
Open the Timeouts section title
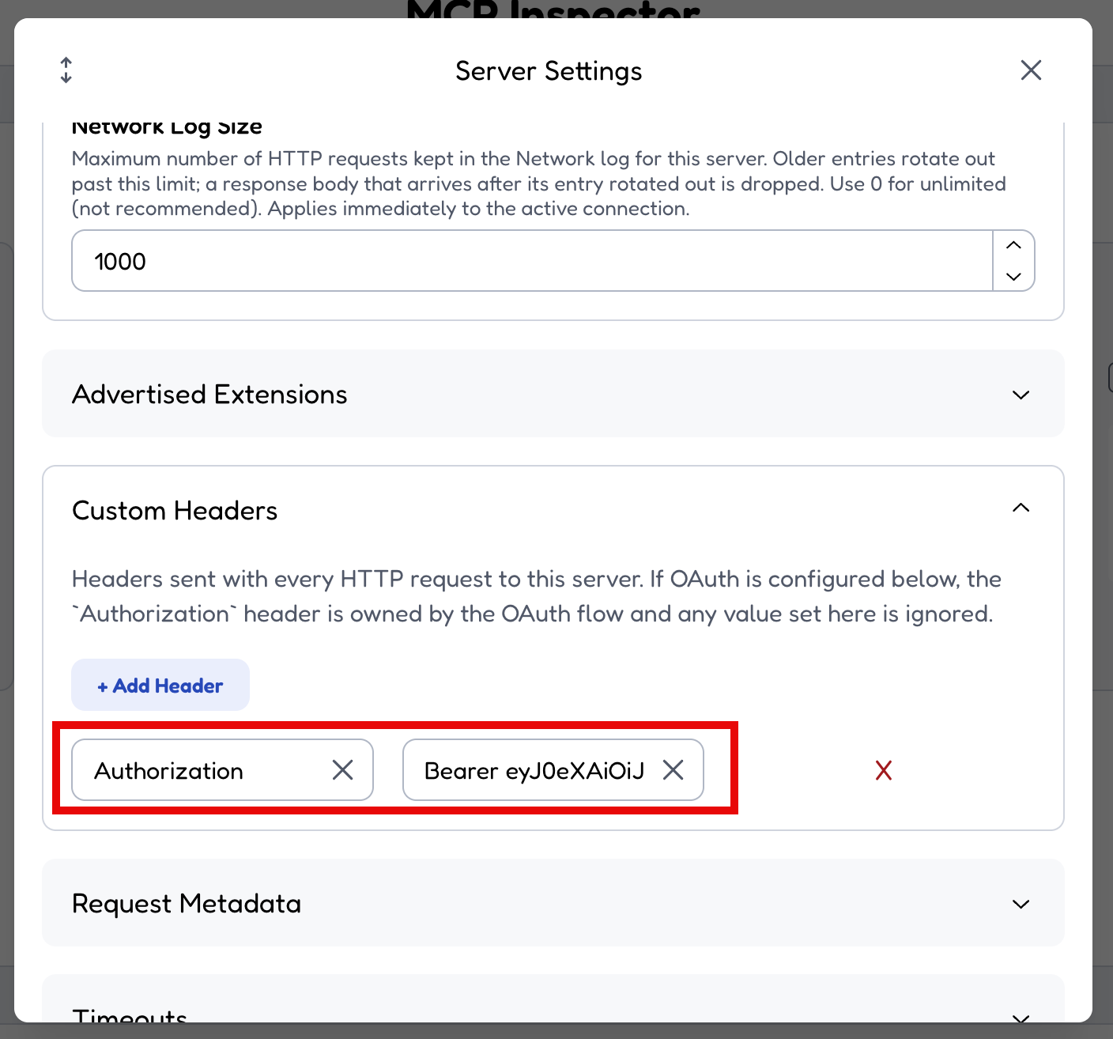tap(130, 1014)
